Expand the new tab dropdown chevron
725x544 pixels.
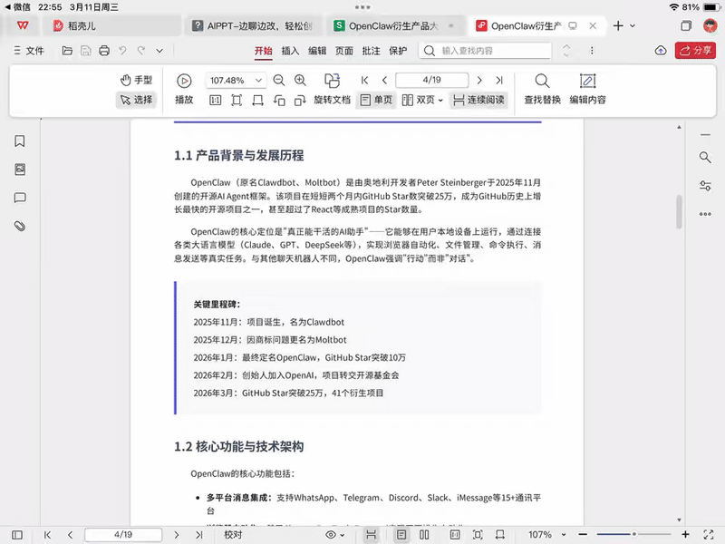point(633,26)
